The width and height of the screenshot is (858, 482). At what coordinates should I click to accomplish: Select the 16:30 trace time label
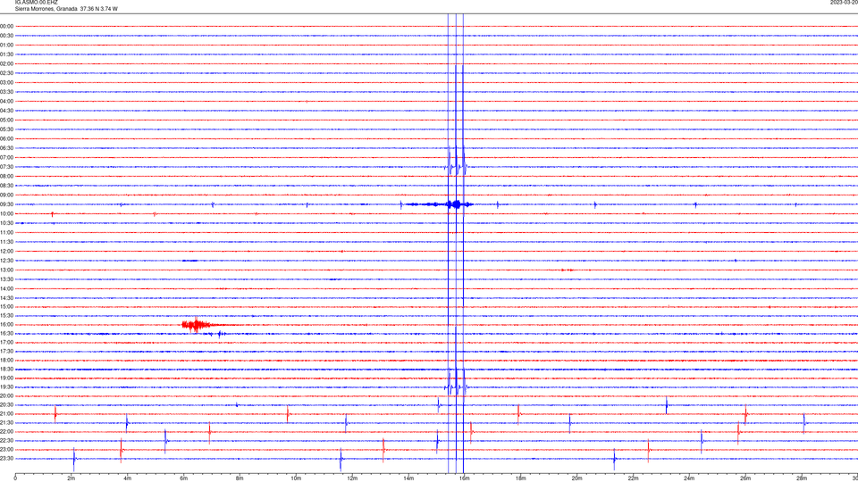point(6,333)
